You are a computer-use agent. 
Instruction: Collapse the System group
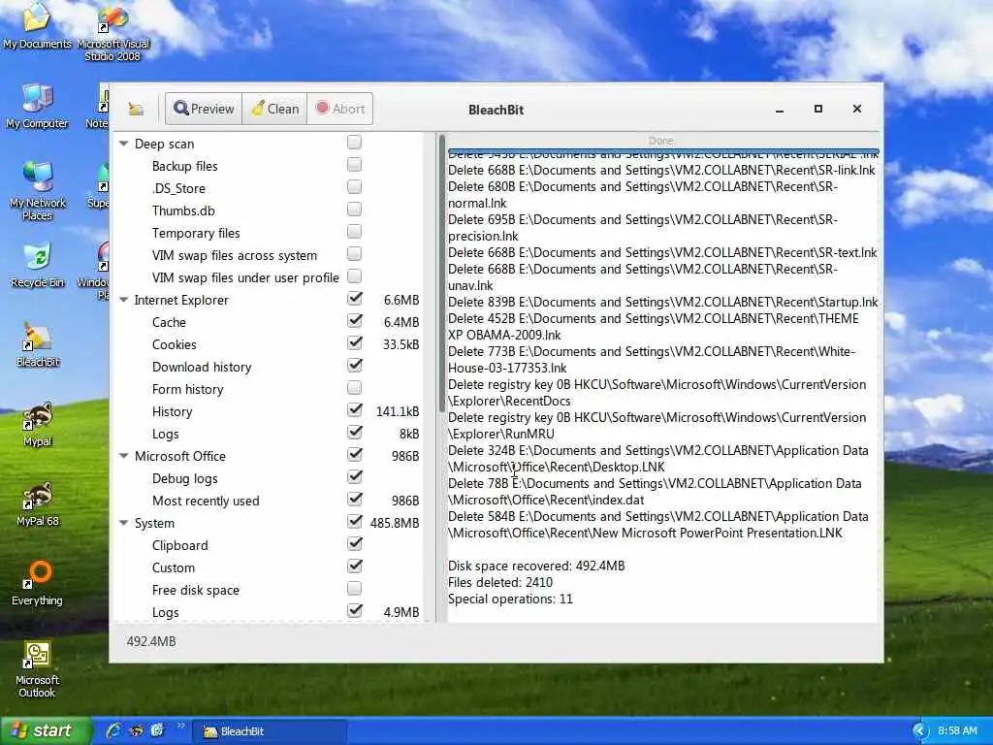(123, 523)
